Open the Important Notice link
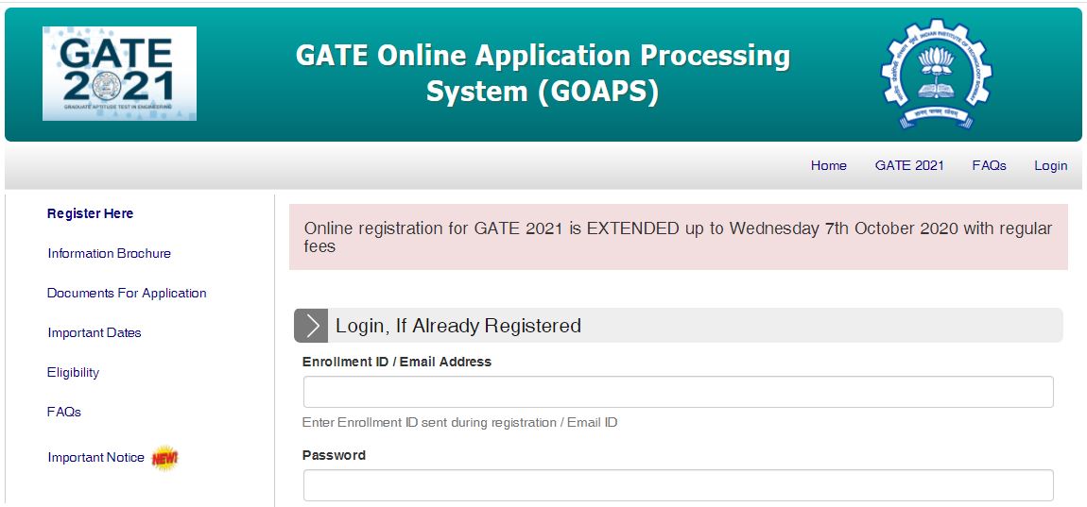Viewport: 1087px width, 507px height. tap(95, 458)
